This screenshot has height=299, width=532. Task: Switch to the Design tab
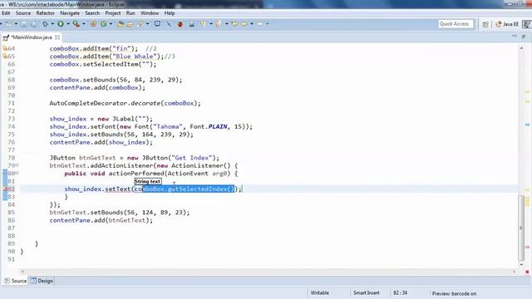42,281
